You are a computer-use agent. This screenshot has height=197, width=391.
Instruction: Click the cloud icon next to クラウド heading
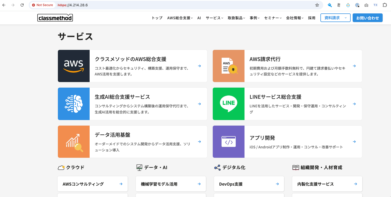point(61,167)
